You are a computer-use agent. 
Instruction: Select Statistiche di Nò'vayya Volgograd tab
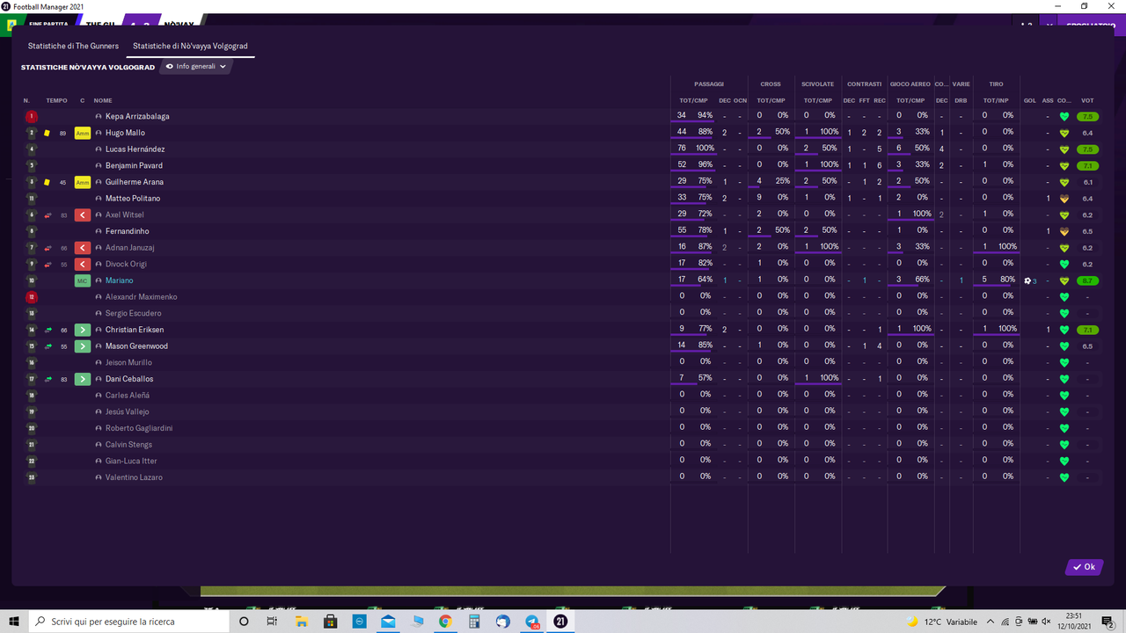(x=191, y=46)
